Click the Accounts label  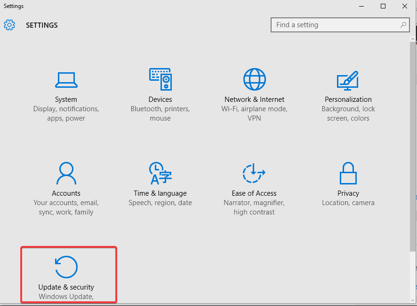point(66,193)
